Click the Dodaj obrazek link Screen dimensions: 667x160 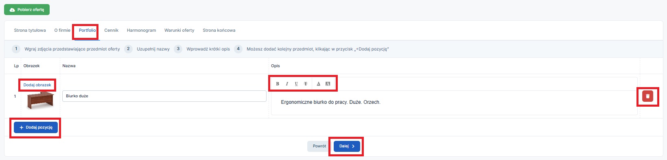[x=37, y=85]
